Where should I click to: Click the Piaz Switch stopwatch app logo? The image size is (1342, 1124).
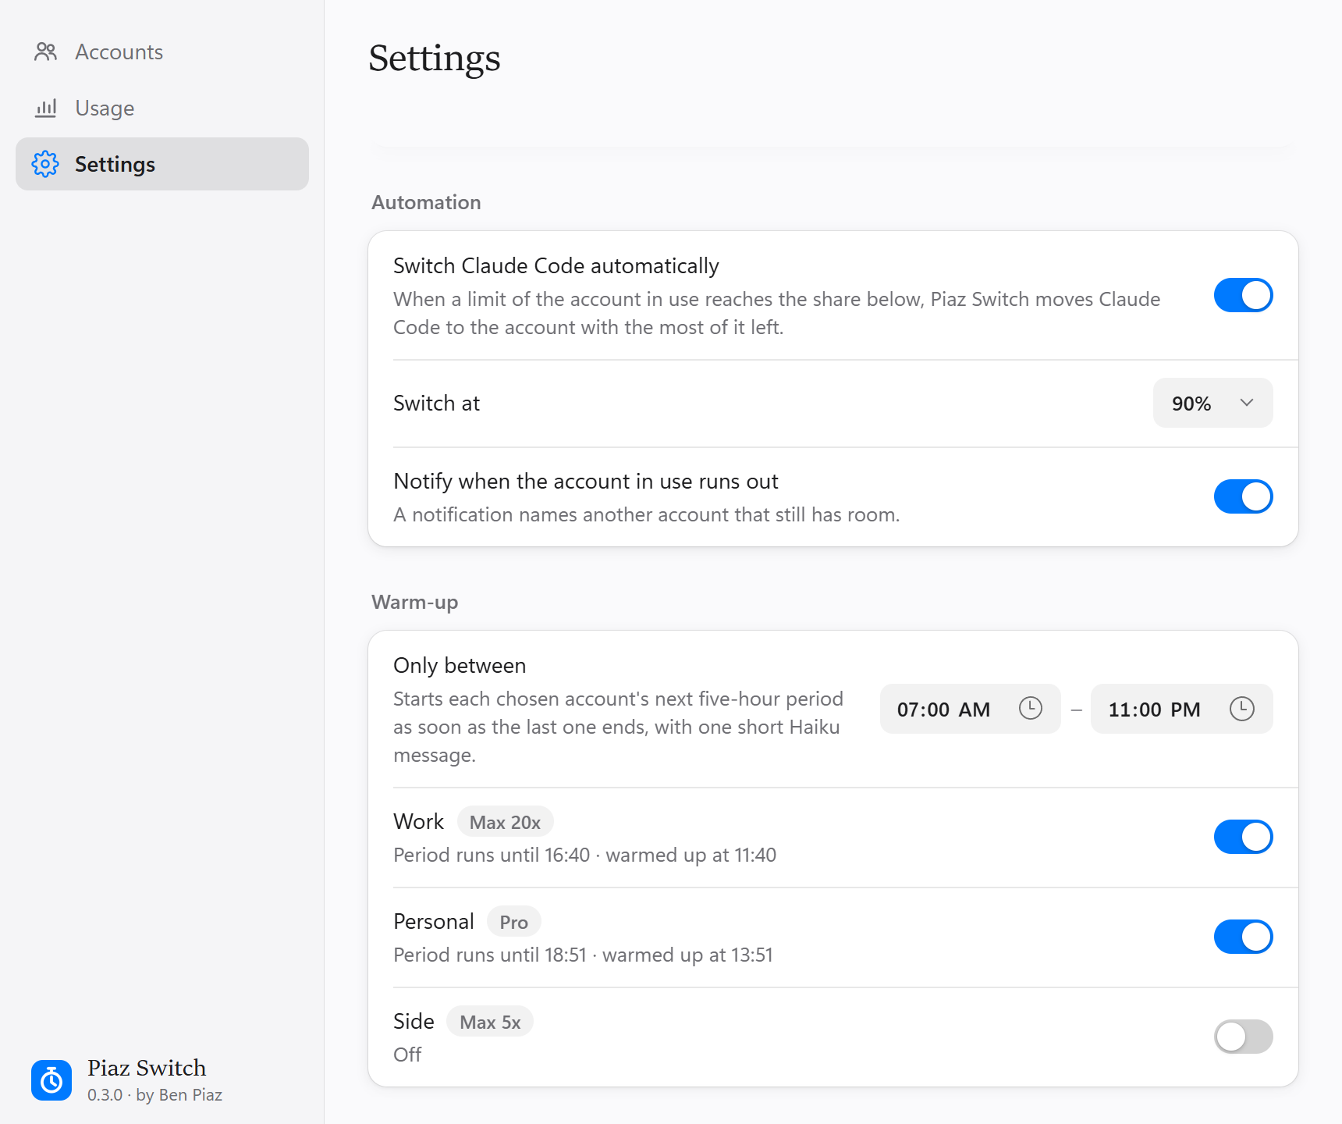51,1080
